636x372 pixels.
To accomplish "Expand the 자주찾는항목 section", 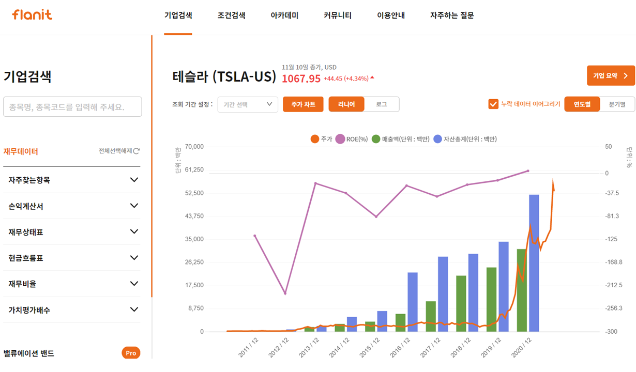I will click(x=72, y=180).
